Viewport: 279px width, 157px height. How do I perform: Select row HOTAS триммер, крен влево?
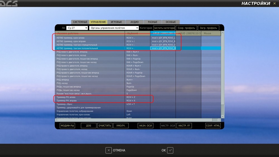click(138, 38)
